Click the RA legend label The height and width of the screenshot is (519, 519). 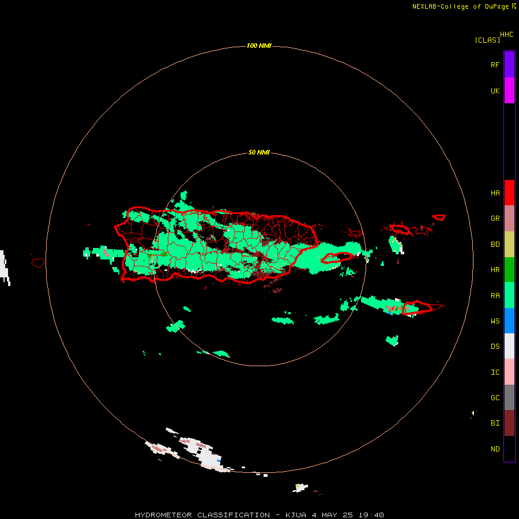click(x=495, y=296)
